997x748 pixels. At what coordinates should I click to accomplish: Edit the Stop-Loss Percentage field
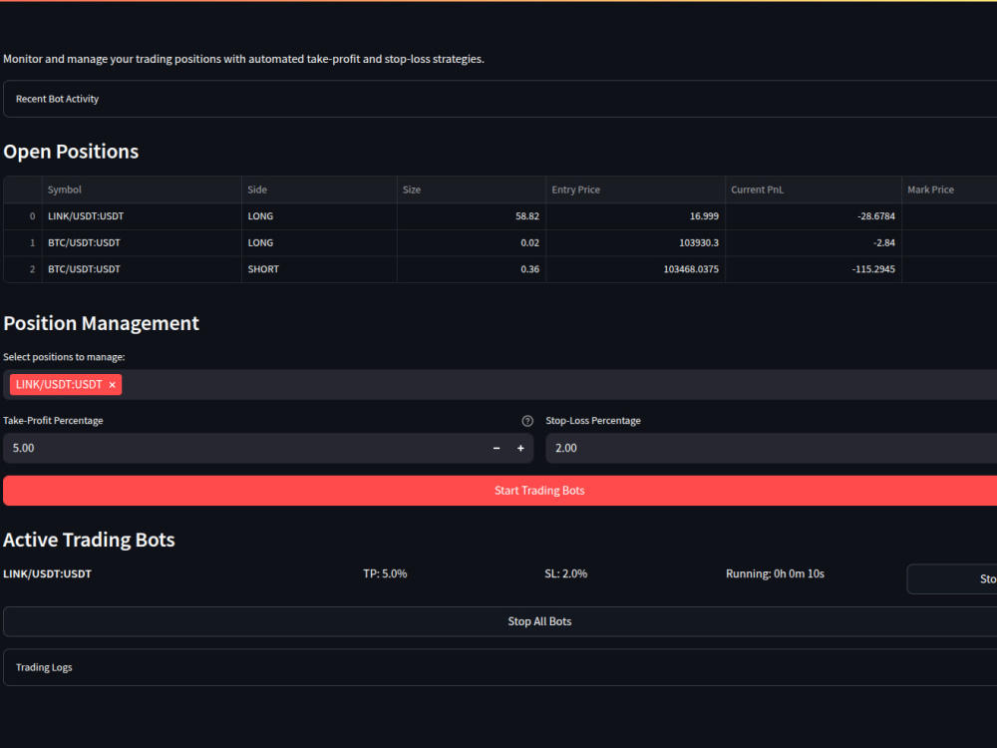coord(772,449)
